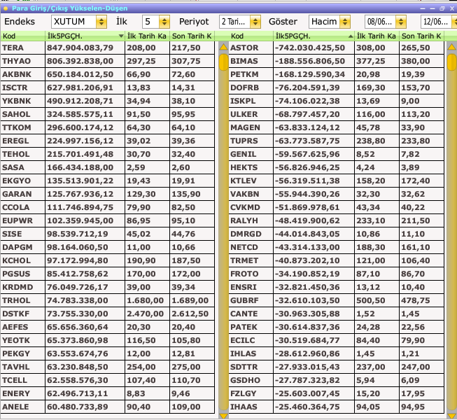Image resolution: width=457 pixels, height=420 pixels.
Task: Open the İlk count dropdown showing 5
Action: [x=164, y=22]
